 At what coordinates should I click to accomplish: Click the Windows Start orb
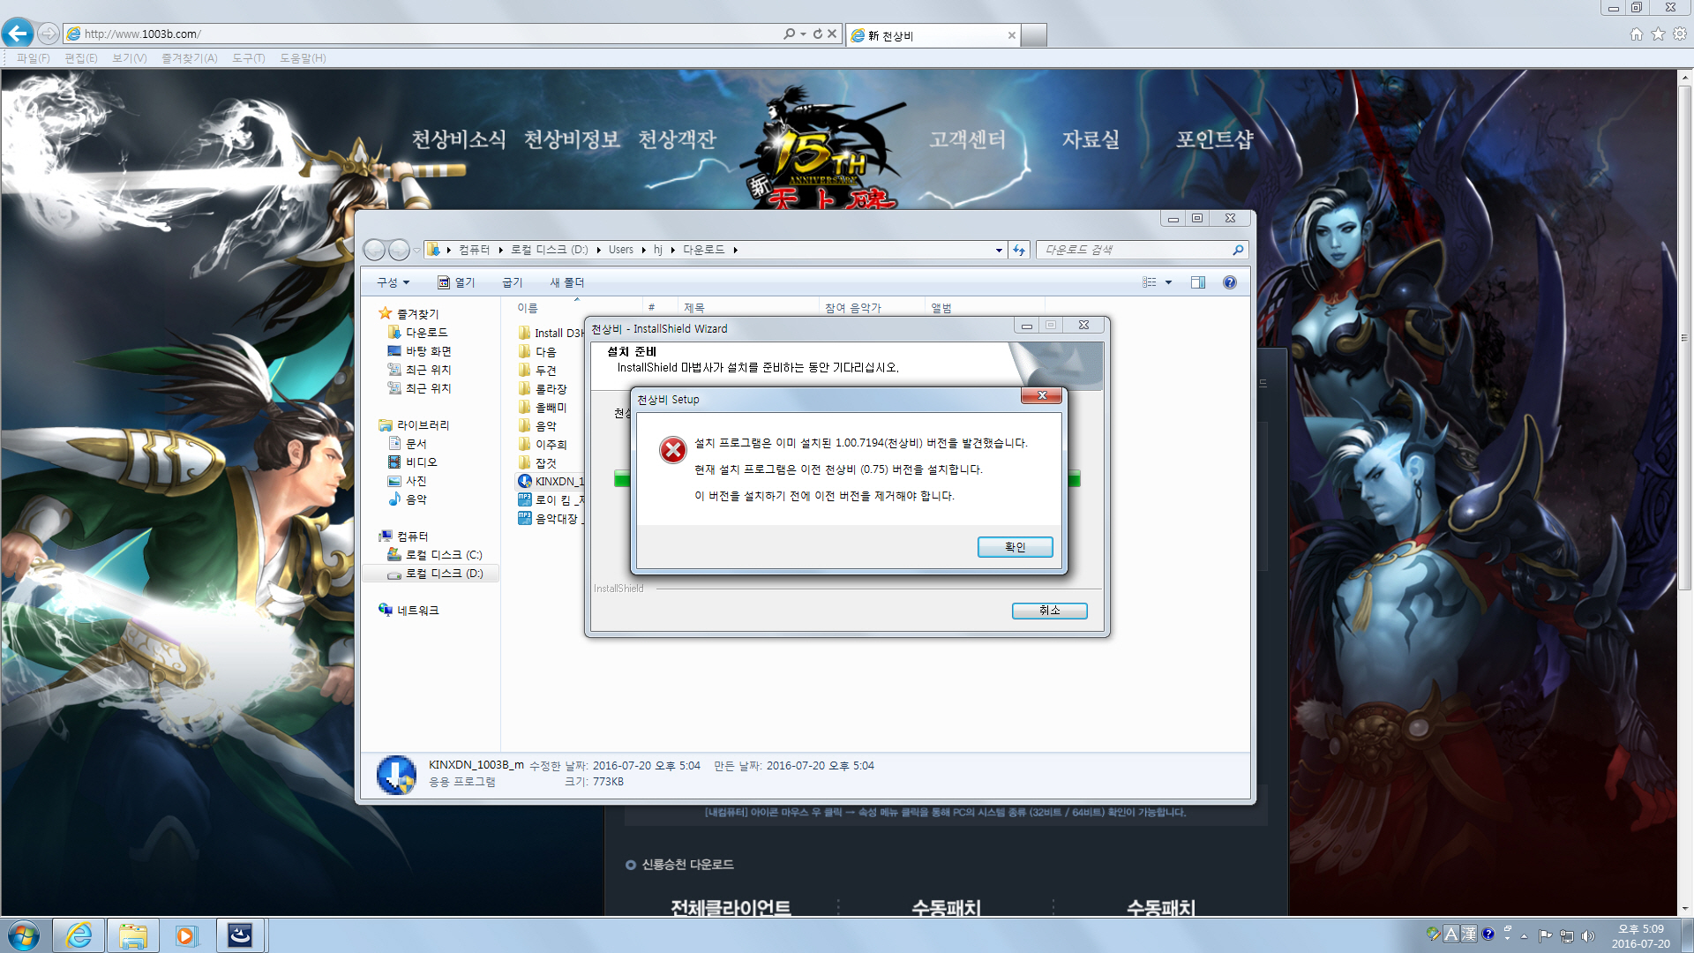point(24,935)
